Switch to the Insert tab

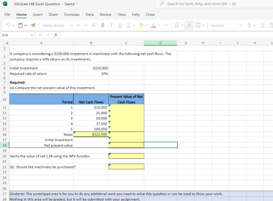38,15
